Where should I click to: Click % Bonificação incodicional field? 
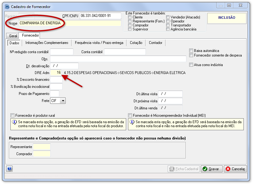click(x=56, y=87)
